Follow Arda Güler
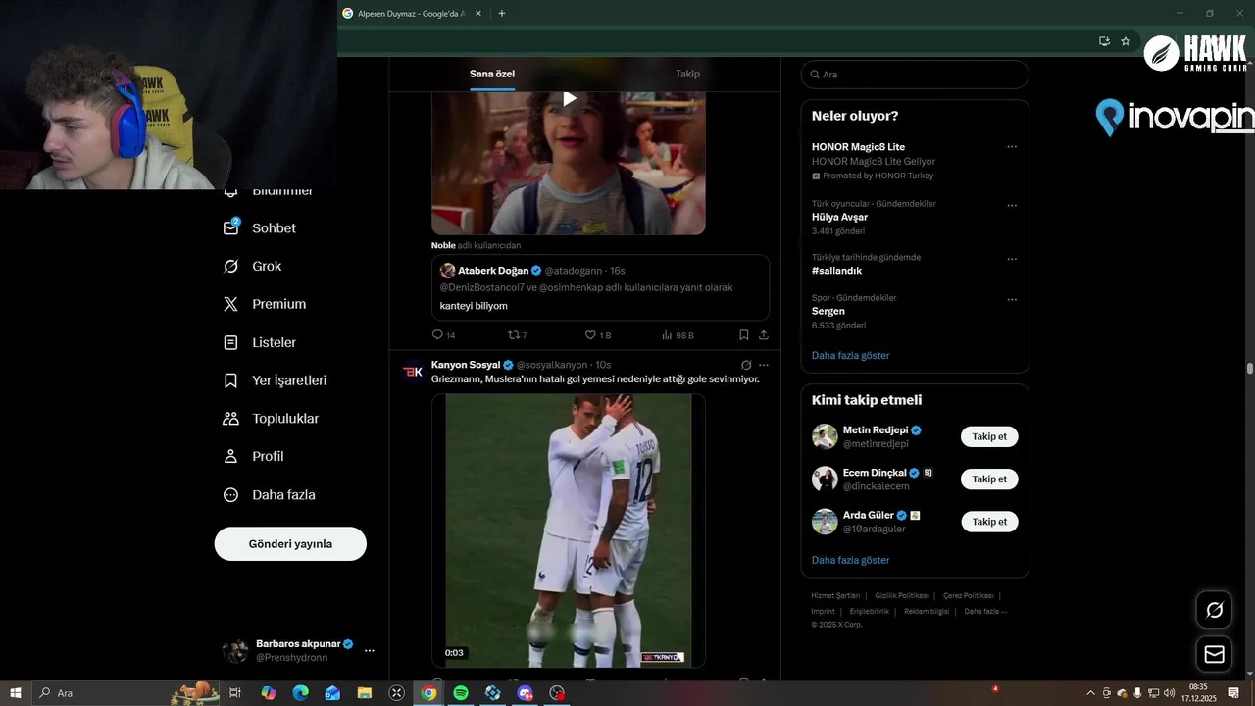Image resolution: width=1255 pixels, height=706 pixels. click(989, 522)
